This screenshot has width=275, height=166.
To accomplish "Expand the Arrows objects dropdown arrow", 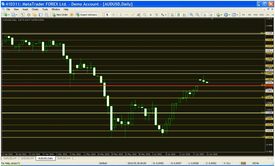I will click(x=166, y=15).
